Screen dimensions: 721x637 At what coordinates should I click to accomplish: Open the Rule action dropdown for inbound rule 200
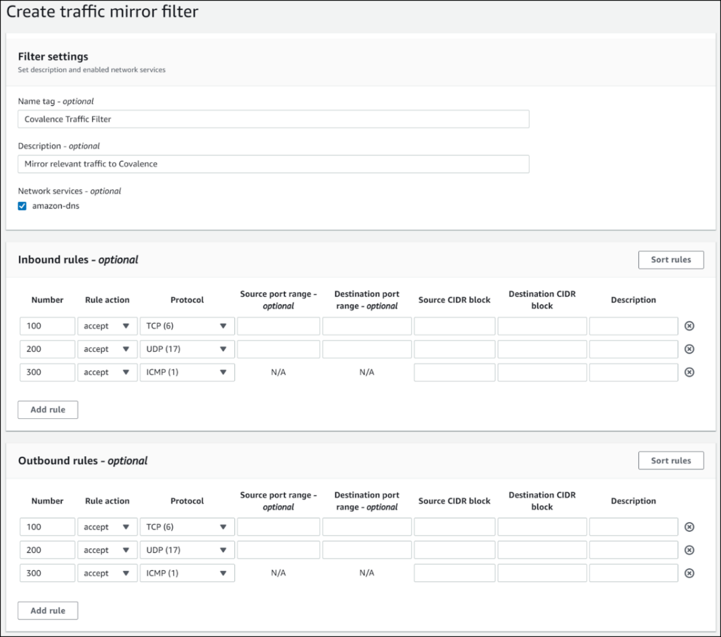(107, 349)
